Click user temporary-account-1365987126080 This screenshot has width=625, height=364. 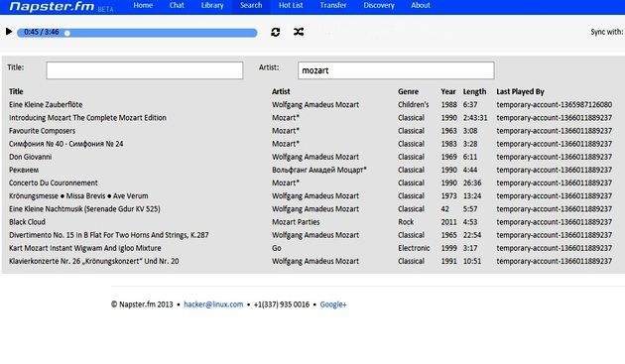tap(554, 105)
